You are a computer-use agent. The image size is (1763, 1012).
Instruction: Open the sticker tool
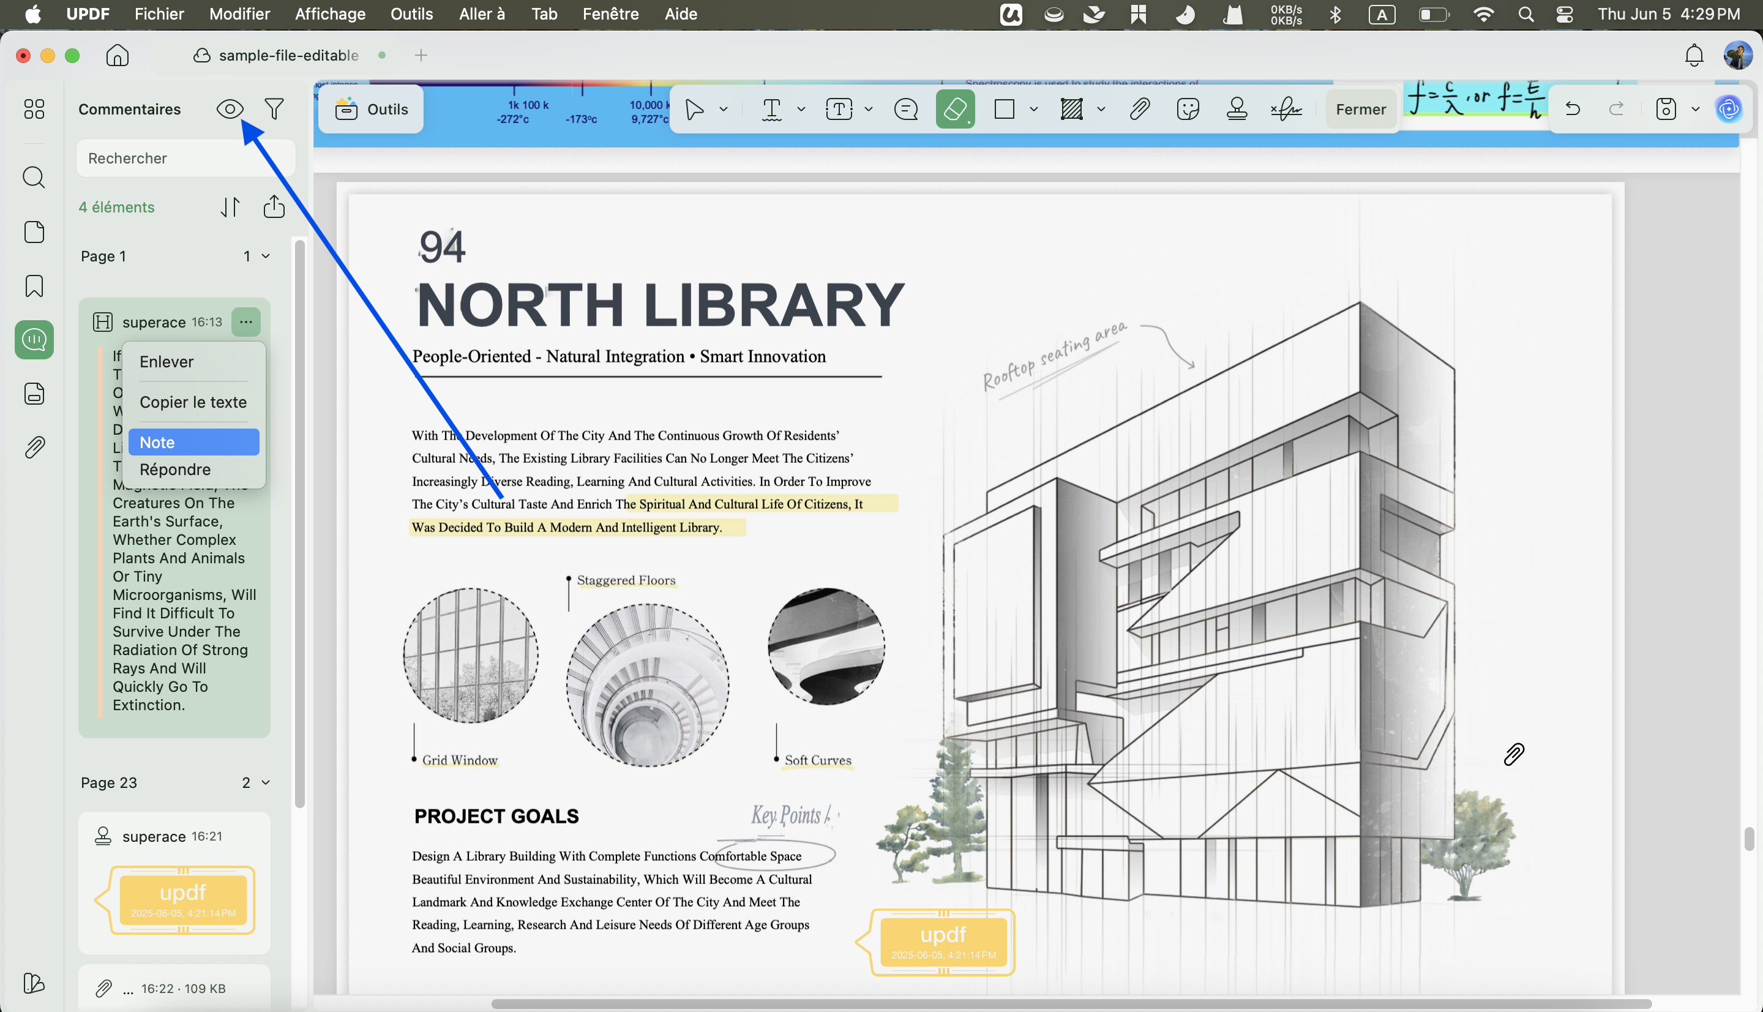point(1188,109)
